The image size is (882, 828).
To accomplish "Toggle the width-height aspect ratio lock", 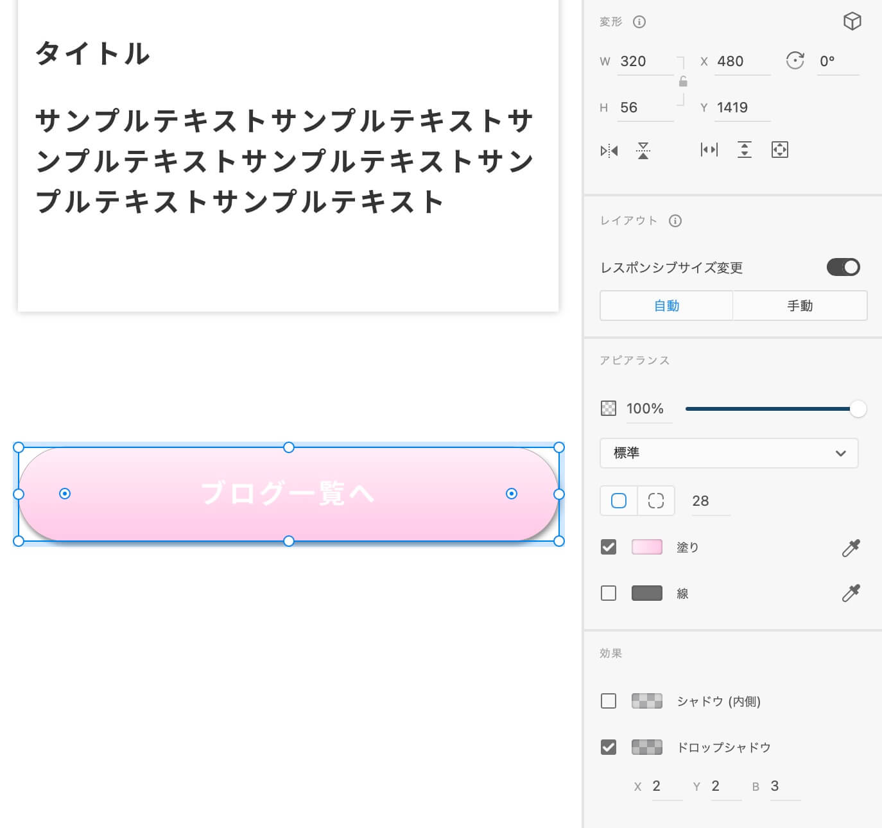I will (683, 82).
